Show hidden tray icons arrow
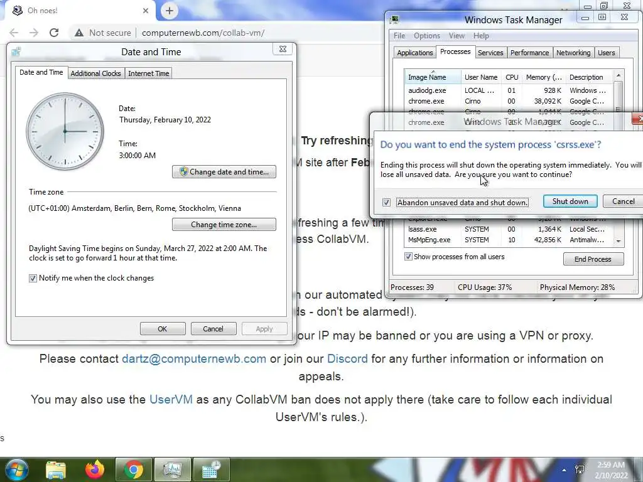The image size is (643, 482). coord(565,470)
